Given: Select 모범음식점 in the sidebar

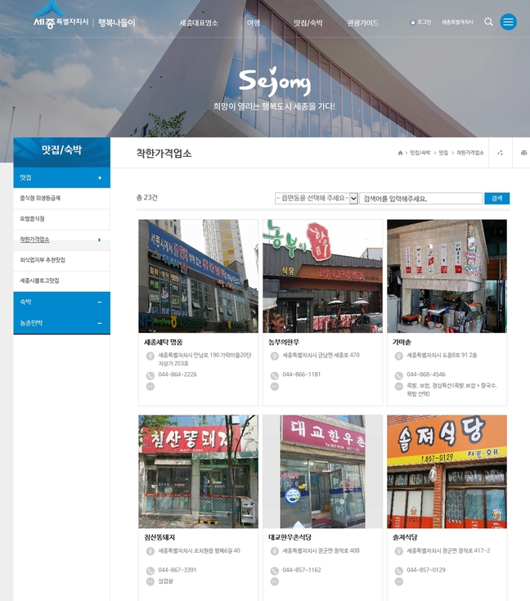Looking at the screenshot, I should click(33, 219).
